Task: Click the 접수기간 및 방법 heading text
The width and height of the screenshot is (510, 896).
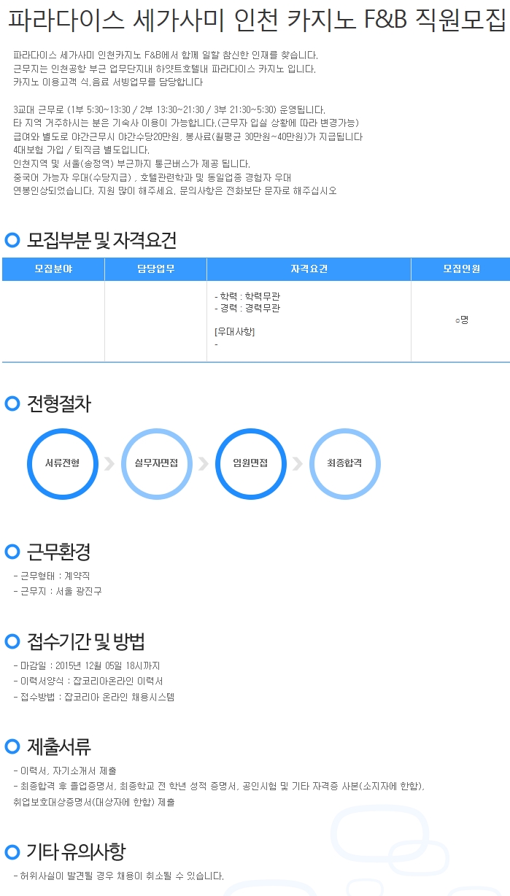Action: (85, 641)
